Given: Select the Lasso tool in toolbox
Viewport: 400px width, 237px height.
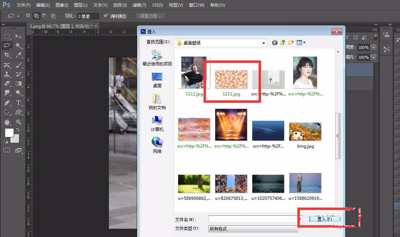Looking at the screenshot, I should point(7,46).
